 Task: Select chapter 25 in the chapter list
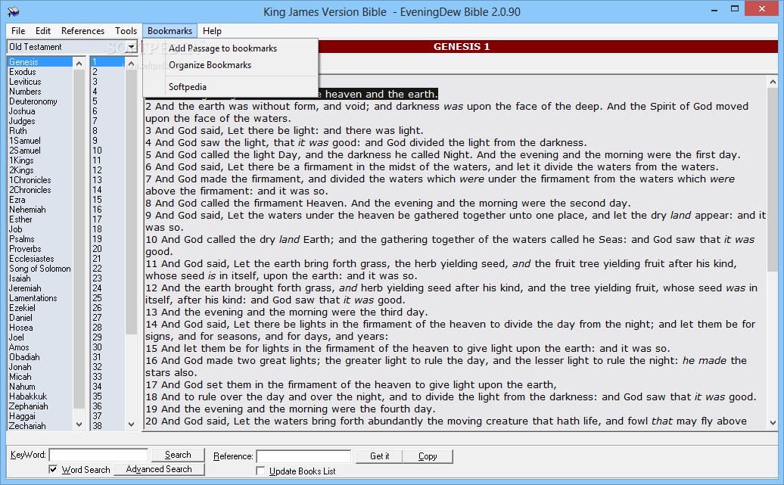click(x=107, y=298)
